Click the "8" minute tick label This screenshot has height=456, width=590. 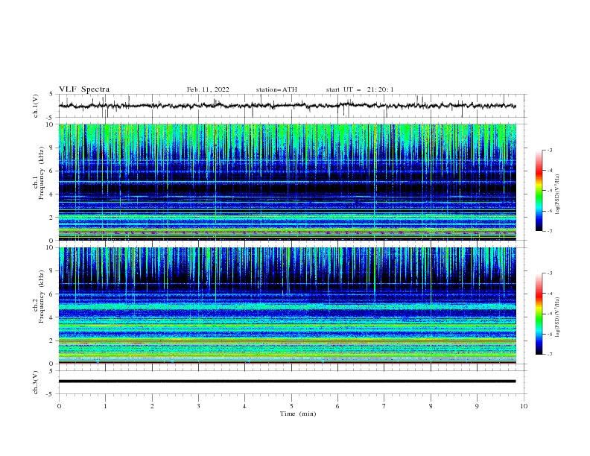click(431, 406)
